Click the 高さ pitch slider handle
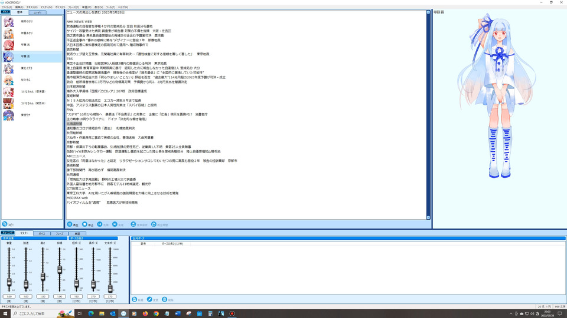The width and height of the screenshot is (567, 318). pyautogui.click(x=43, y=277)
